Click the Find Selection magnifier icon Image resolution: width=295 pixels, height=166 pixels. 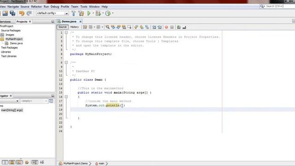point(107,27)
